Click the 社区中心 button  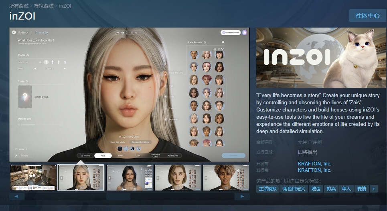pos(367,16)
